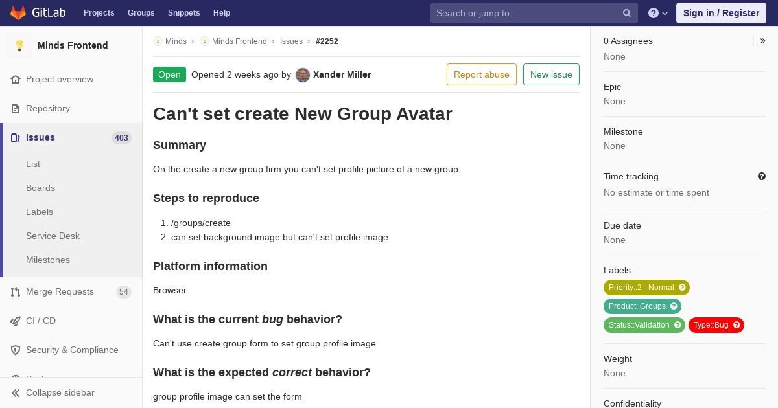Open CI / CD in the sidebar
Viewport: 778px width, 408px height.
click(x=71, y=321)
